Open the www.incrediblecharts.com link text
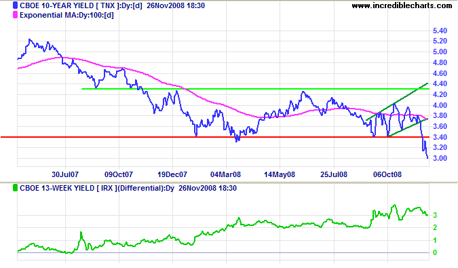 pyautogui.click(x=402, y=5)
